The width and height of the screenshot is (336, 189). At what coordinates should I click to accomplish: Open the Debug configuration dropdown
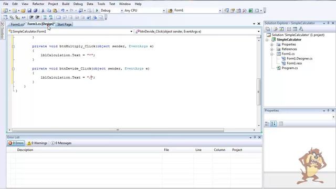(122, 10)
